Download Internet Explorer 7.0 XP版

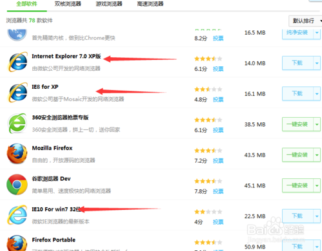[x=298, y=63]
